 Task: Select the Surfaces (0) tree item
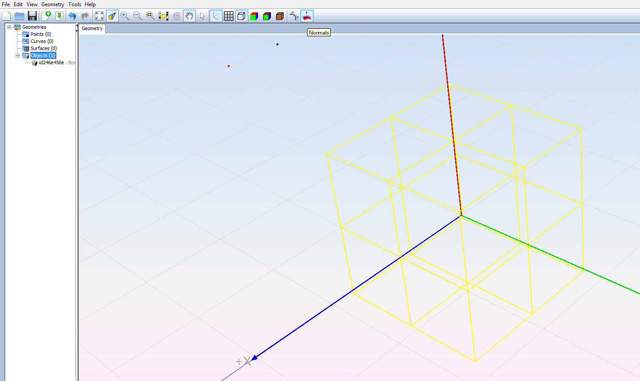43,48
